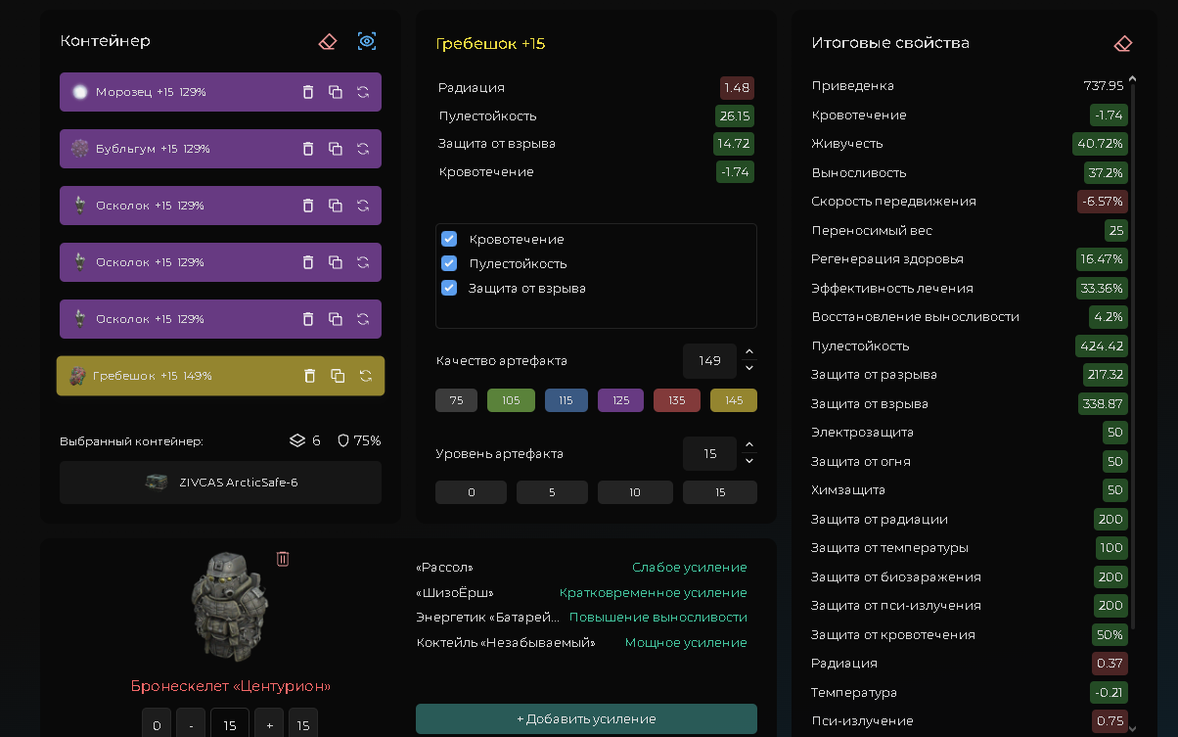Click the down arrow of the properties scrollbar
The width and height of the screenshot is (1178, 737).
tap(1132, 729)
